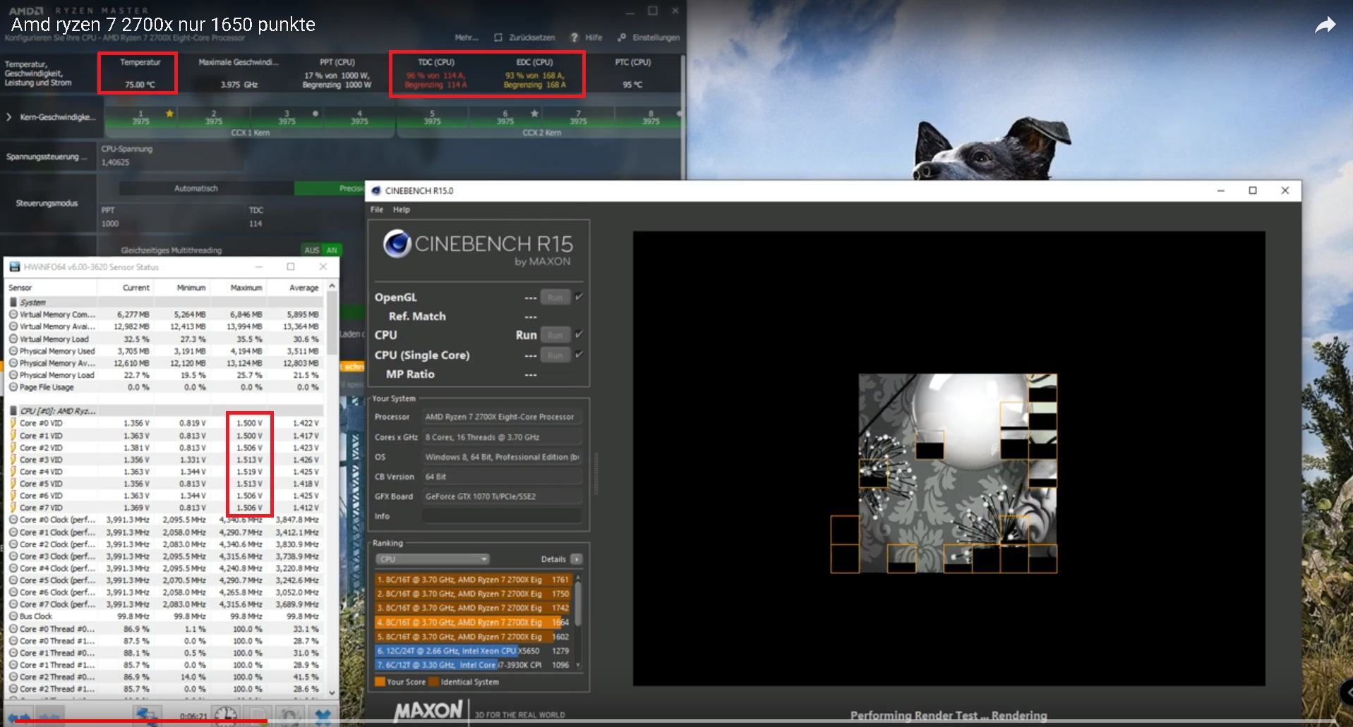Click Run button for CPU Single Core
This screenshot has height=727, width=1353.
coord(555,355)
